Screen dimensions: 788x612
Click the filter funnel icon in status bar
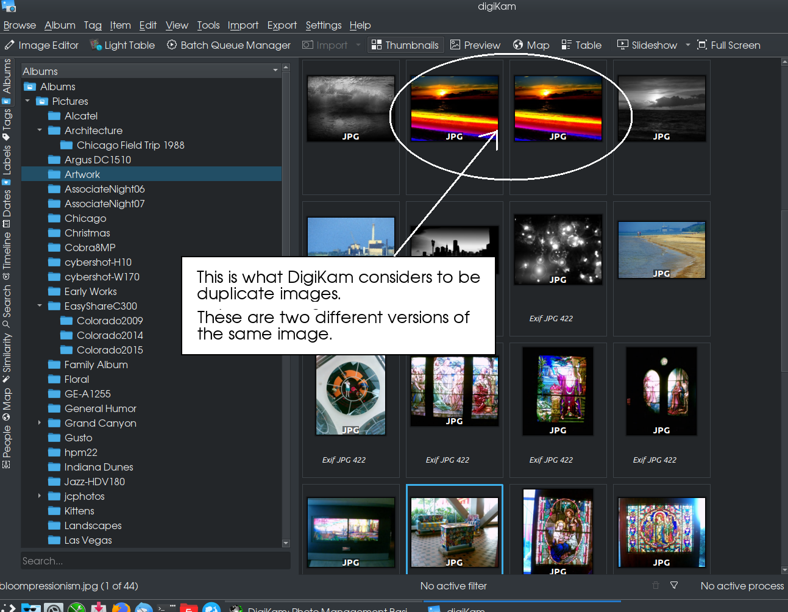point(674,585)
